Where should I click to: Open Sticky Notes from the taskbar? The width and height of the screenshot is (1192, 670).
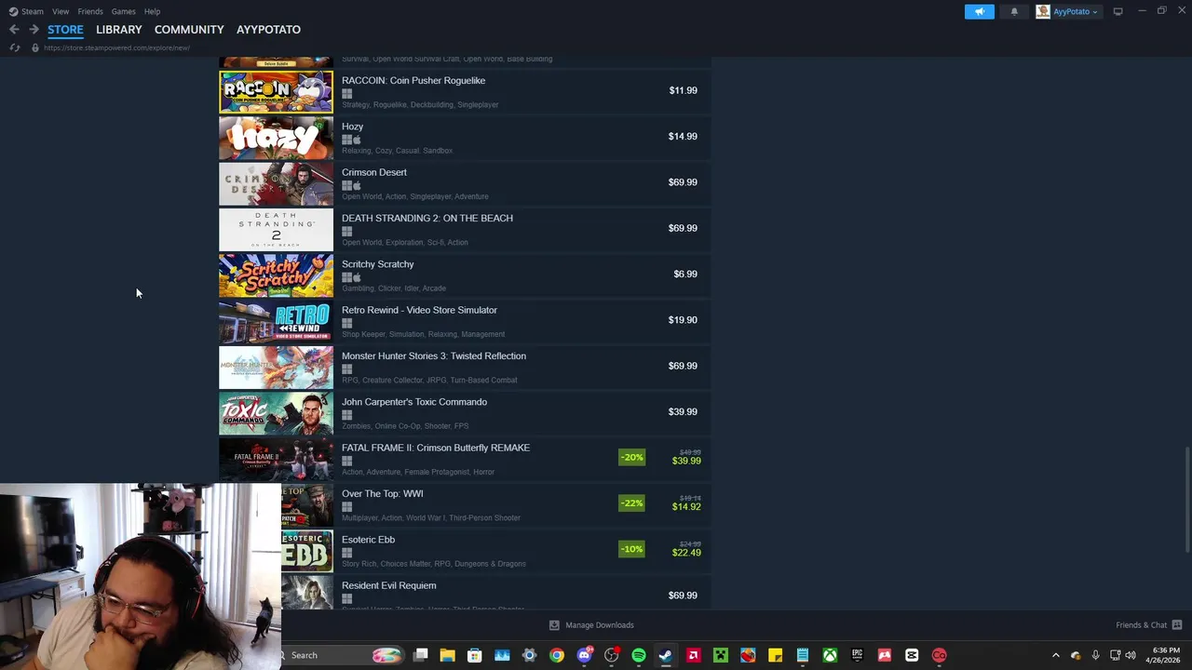coord(775,655)
